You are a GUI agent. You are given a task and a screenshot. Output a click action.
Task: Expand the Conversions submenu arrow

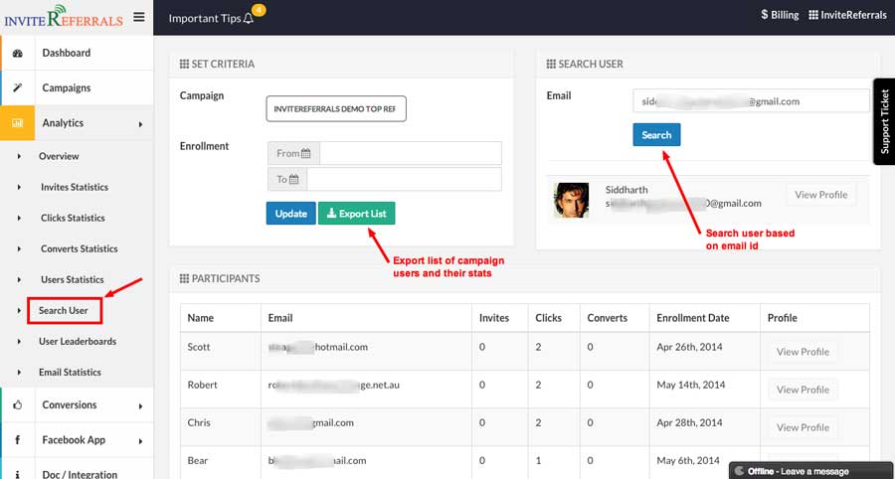(x=140, y=406)
